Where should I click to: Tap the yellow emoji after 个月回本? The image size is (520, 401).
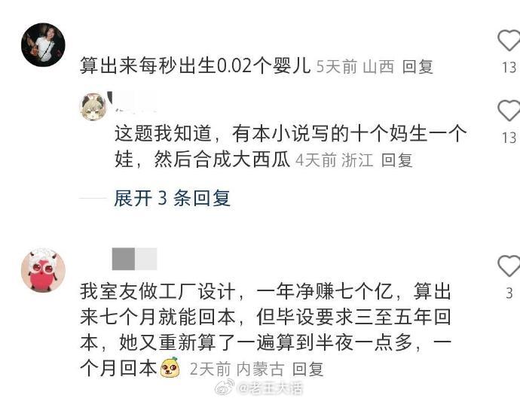pos(170,367)
